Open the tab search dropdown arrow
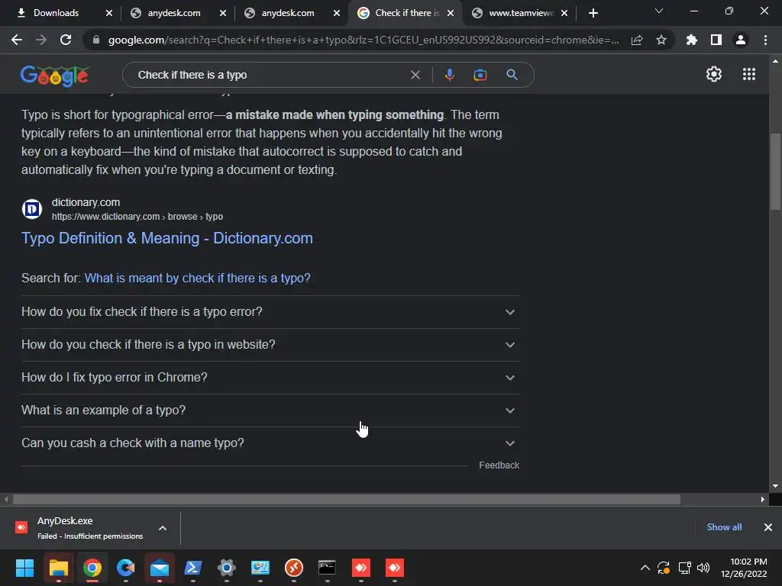The image size is (782, 586). point(659,11)
